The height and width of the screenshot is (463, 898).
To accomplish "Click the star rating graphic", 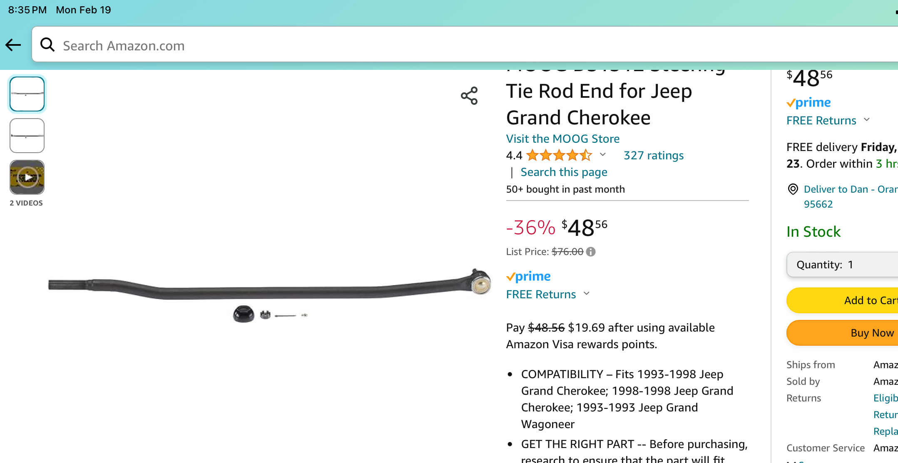I will [559, 155].
